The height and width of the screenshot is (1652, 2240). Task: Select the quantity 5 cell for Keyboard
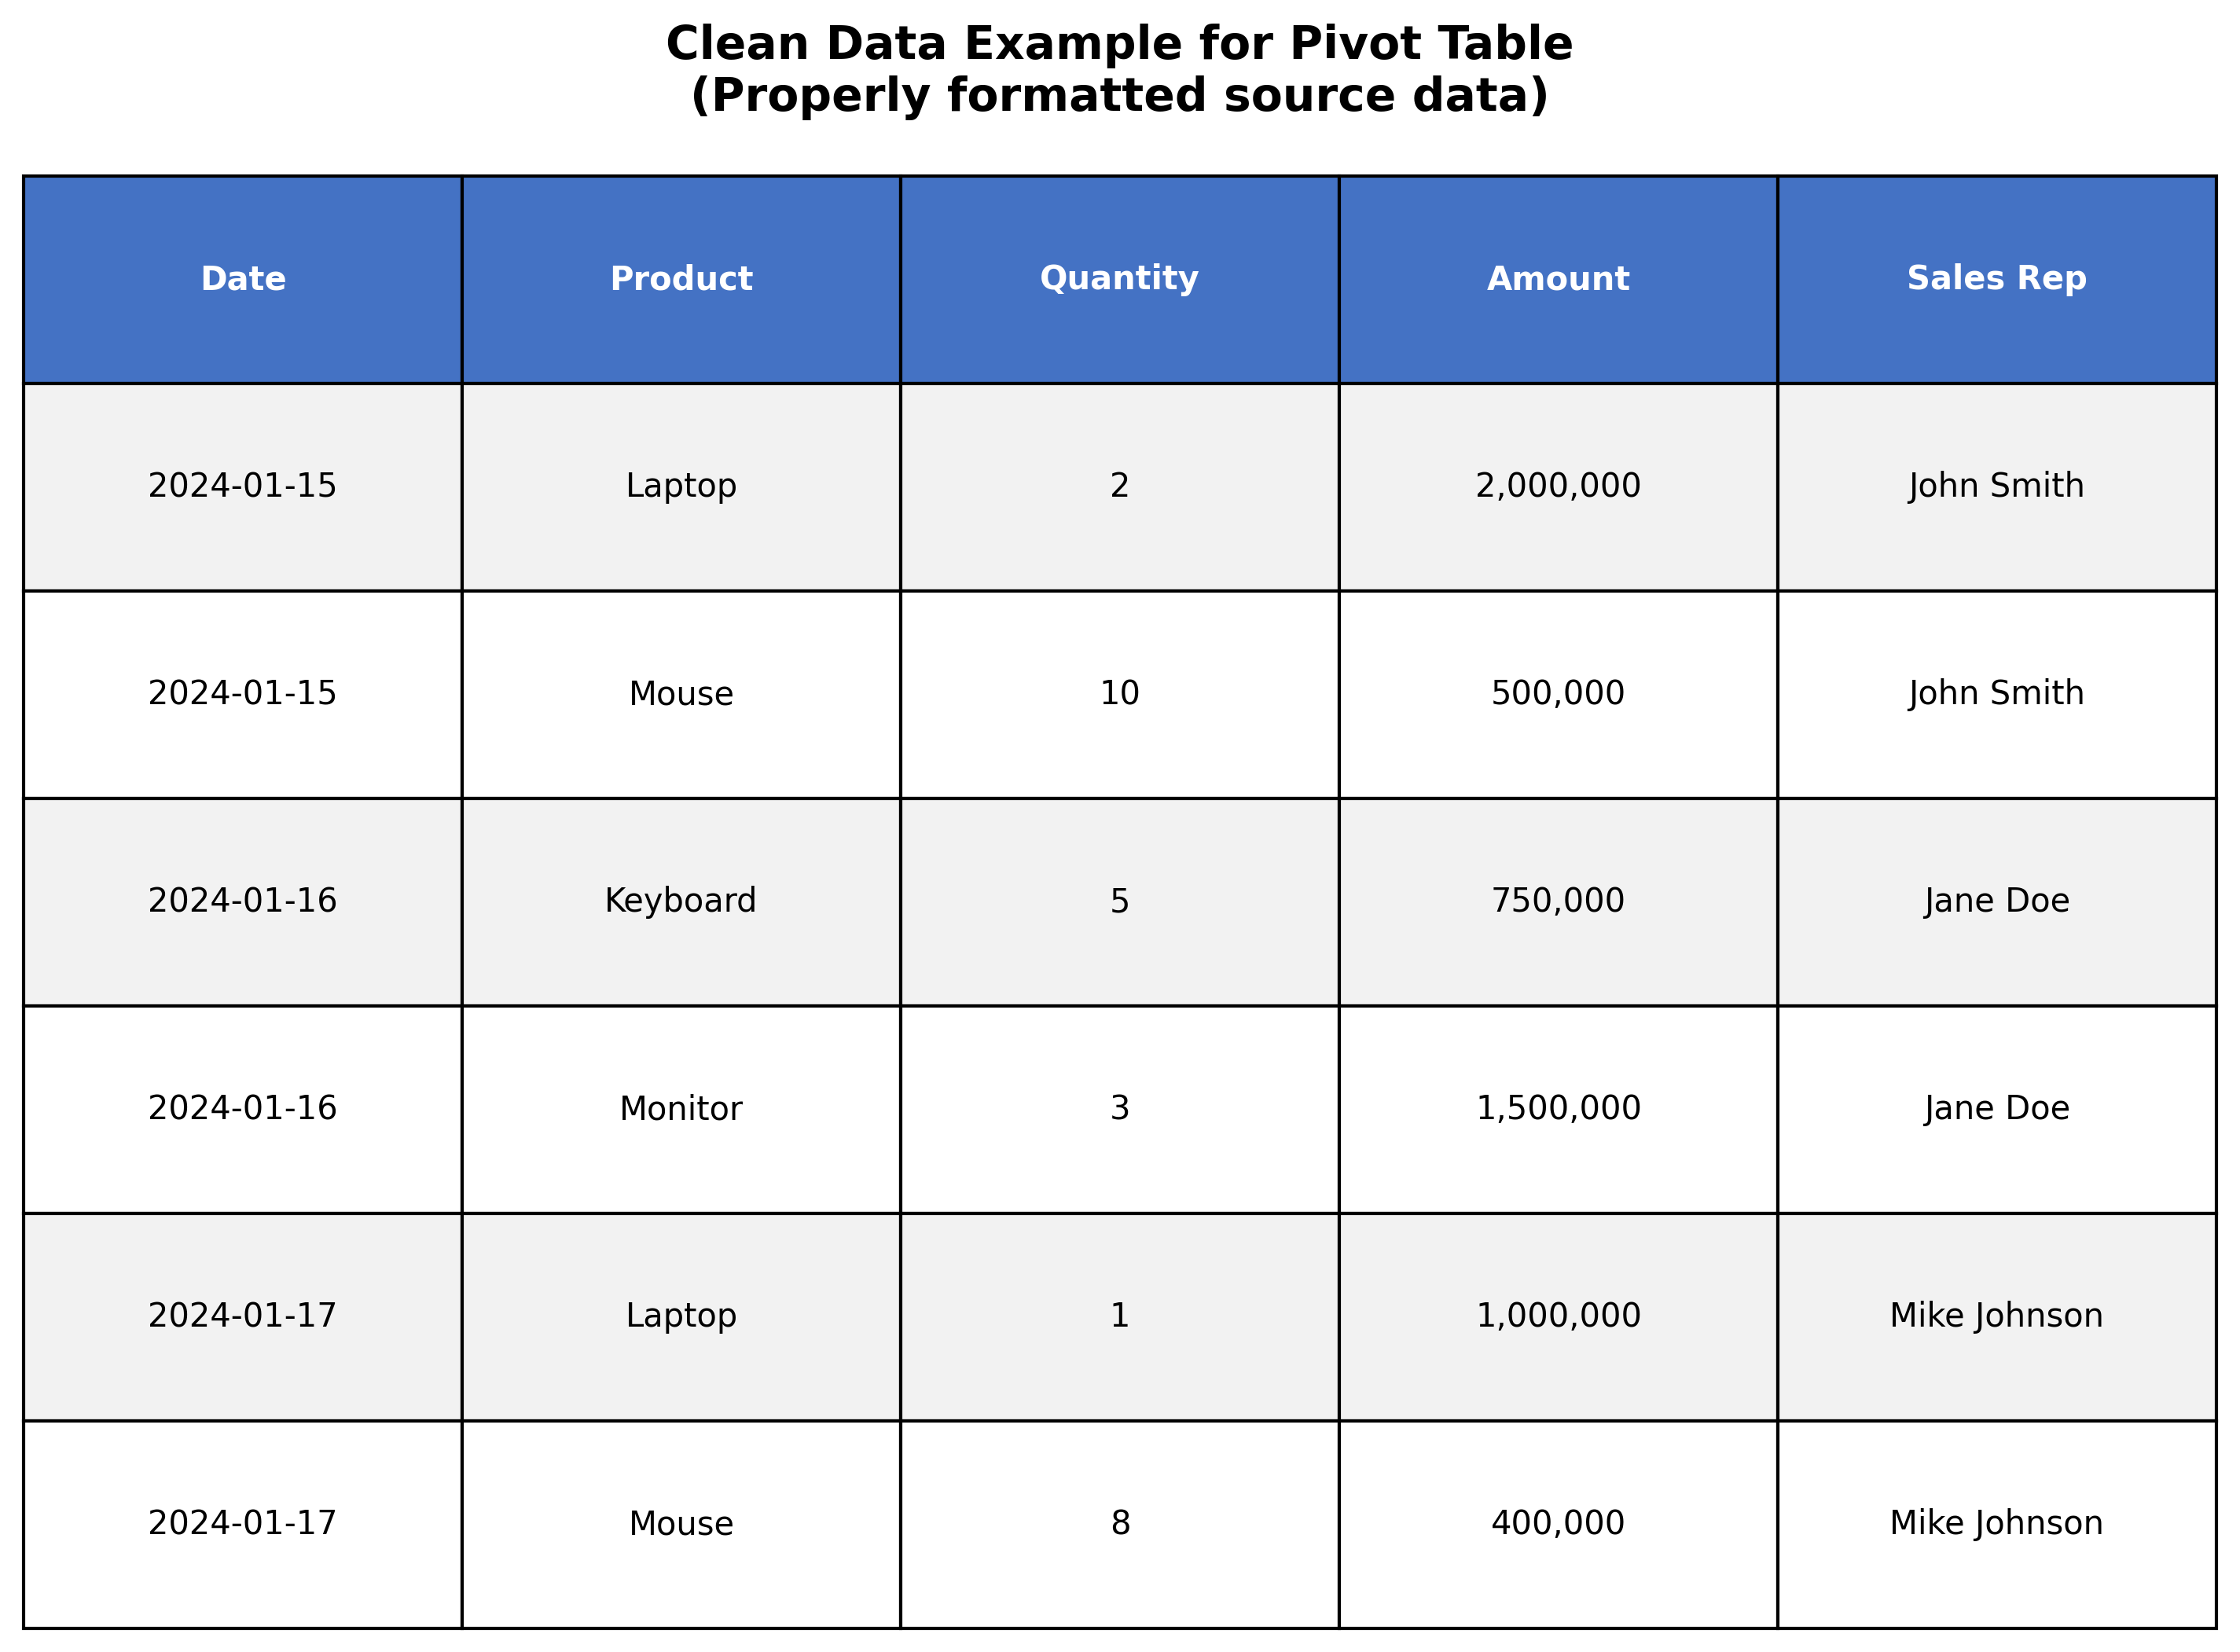click(1119, 901)
